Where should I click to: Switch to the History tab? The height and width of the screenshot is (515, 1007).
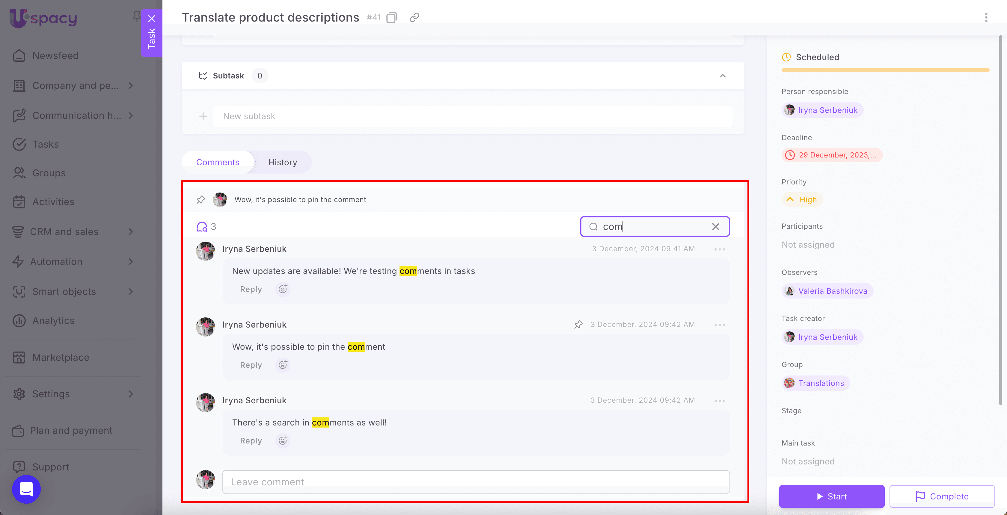click(282, 162)
